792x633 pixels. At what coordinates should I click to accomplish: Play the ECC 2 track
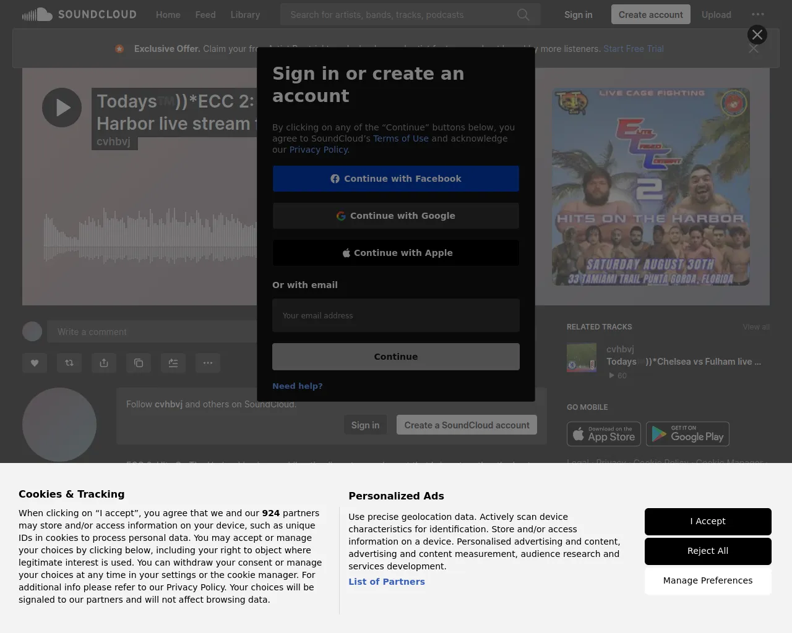(62, 108)
